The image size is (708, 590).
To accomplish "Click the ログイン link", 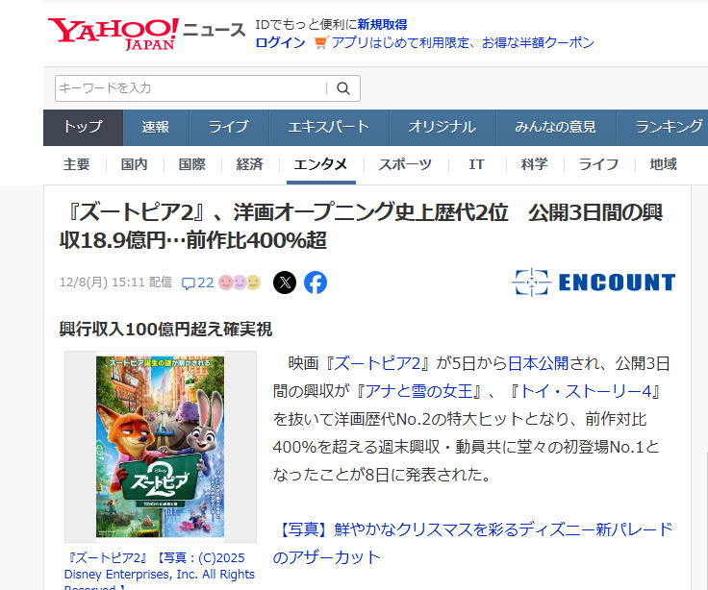I will (x=280, y=43).
